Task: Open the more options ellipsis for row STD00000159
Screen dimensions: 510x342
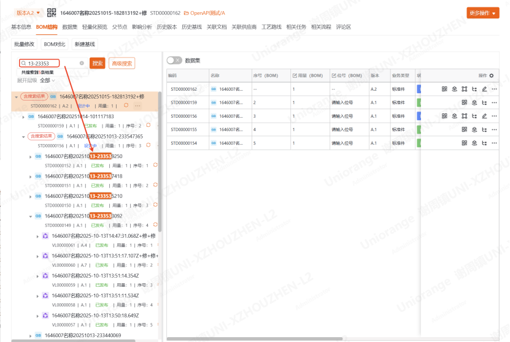Action: click(494, 102)
